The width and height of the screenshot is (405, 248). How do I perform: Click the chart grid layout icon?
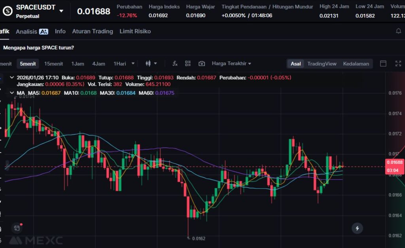point(188,64)
